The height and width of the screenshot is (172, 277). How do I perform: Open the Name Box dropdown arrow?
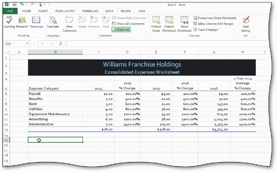27,44
